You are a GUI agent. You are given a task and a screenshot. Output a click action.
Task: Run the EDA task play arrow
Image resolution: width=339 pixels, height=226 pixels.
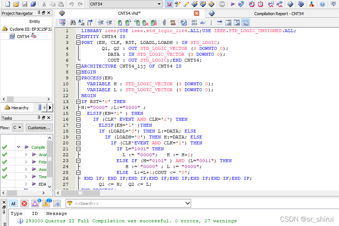click(x=34, y=184)
